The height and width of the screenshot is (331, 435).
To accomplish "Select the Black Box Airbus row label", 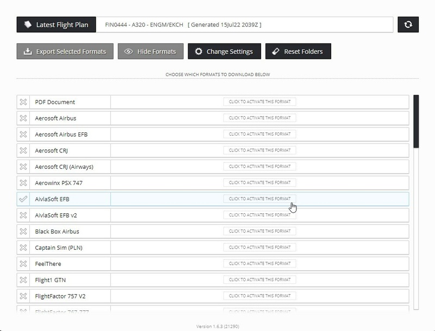I will 57,231.
